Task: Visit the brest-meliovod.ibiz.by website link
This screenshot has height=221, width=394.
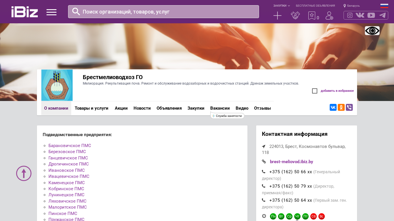Action: click(x=291, y=162)
